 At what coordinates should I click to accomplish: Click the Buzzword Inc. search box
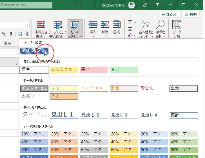pos(26,5)
